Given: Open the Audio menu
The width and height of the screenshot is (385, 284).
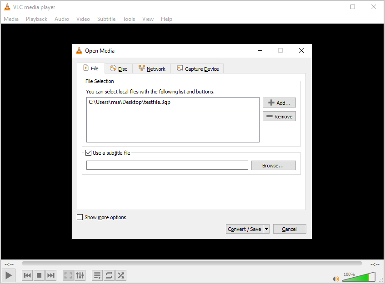Looking at the screenshot, I should coord(62,19).
